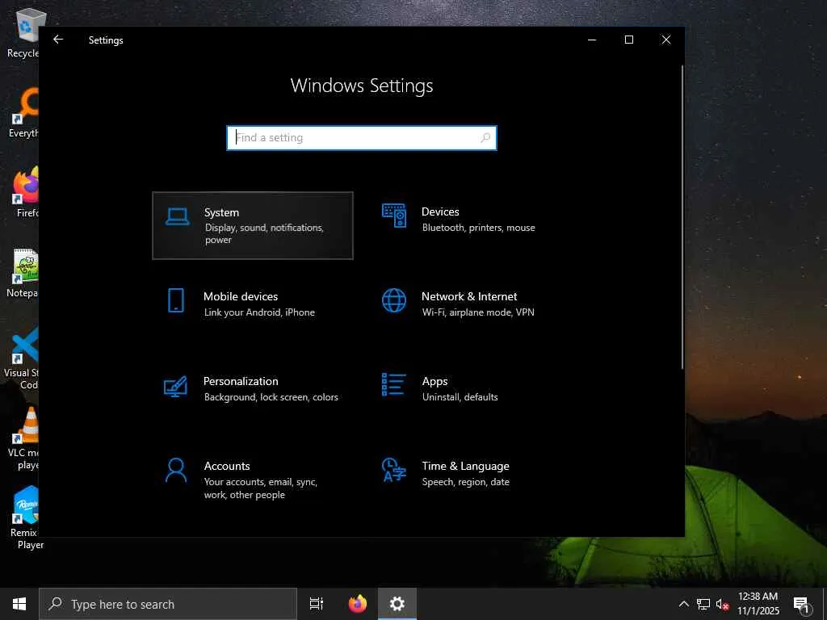
Task: Open the network status tray icon
Action: coord(703,604)
